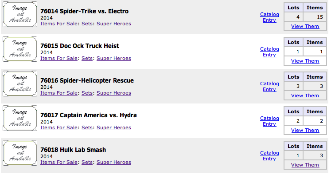Click the thumbnail for 76014 Spider-Trike vs. Electro
331x175 pixels.
point(20,14)
